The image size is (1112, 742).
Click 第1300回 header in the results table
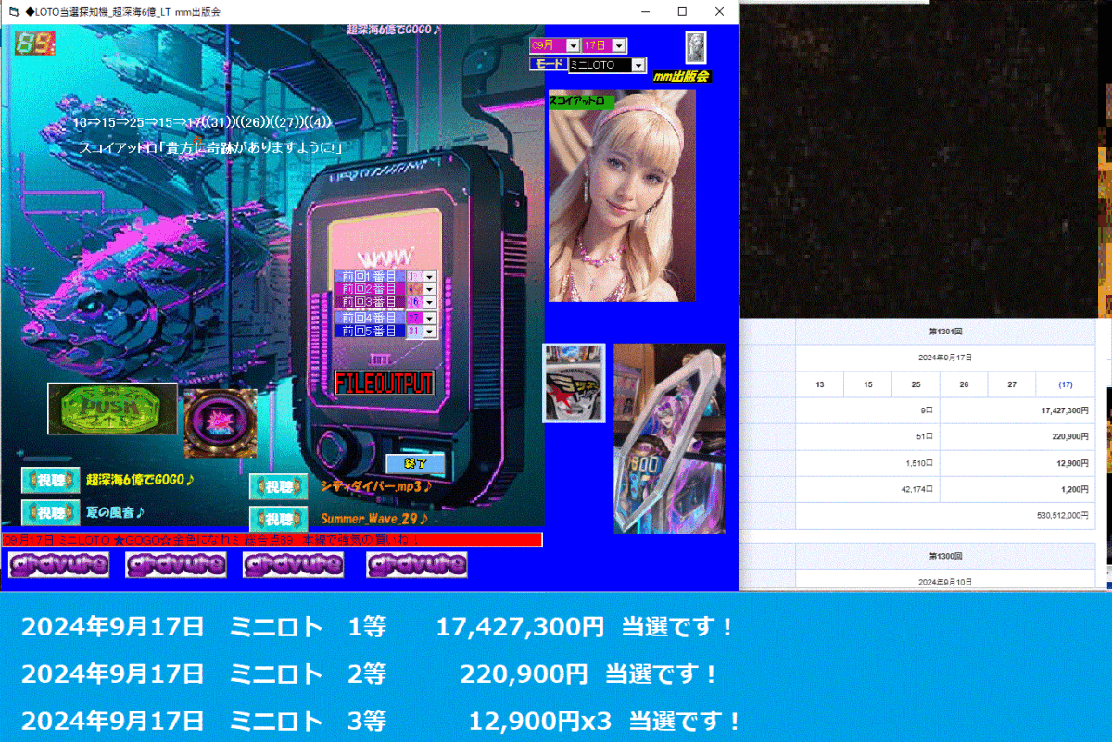pos(945,556)
